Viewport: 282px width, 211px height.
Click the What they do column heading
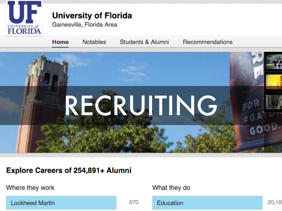(171, 188)
